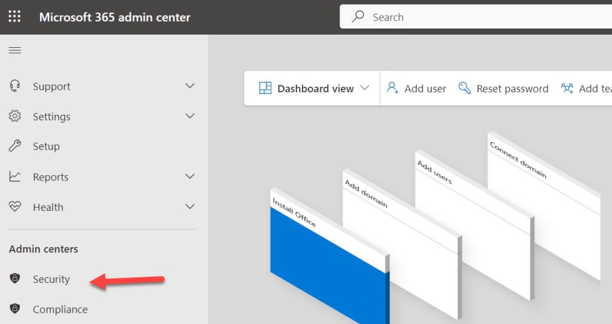Click the Security shield icon

pos(15,279)
